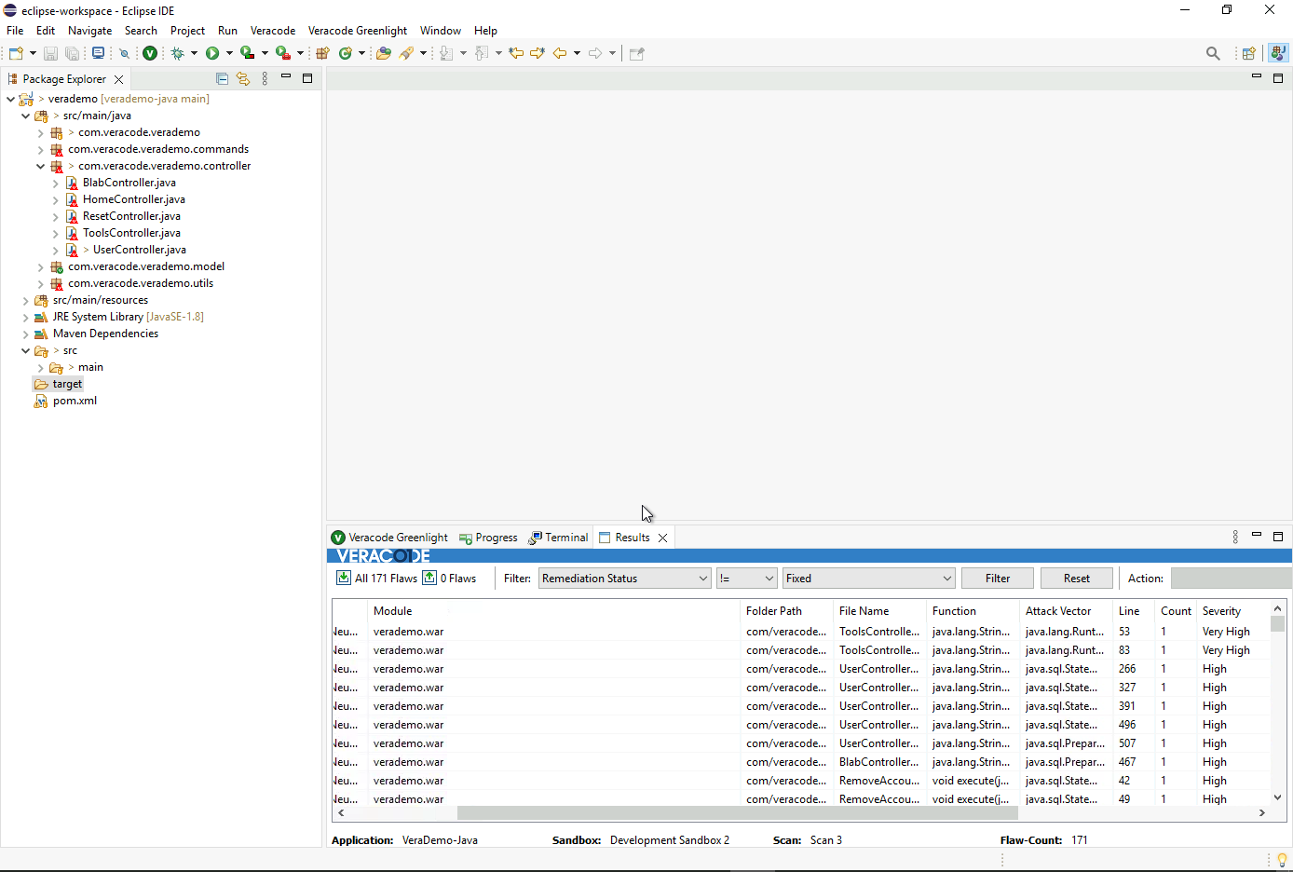The width and height of the screenshot is (1293, 872).
Task: Click the tip of the day lightbulb
Action: (1282, 860)
